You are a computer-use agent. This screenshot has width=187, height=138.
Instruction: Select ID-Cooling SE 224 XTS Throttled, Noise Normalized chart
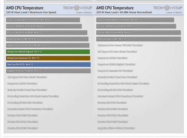coord(115,90)
